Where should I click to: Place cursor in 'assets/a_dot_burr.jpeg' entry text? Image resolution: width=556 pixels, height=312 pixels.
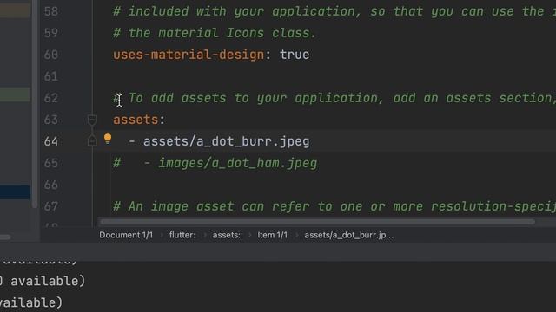coord(226,141)
